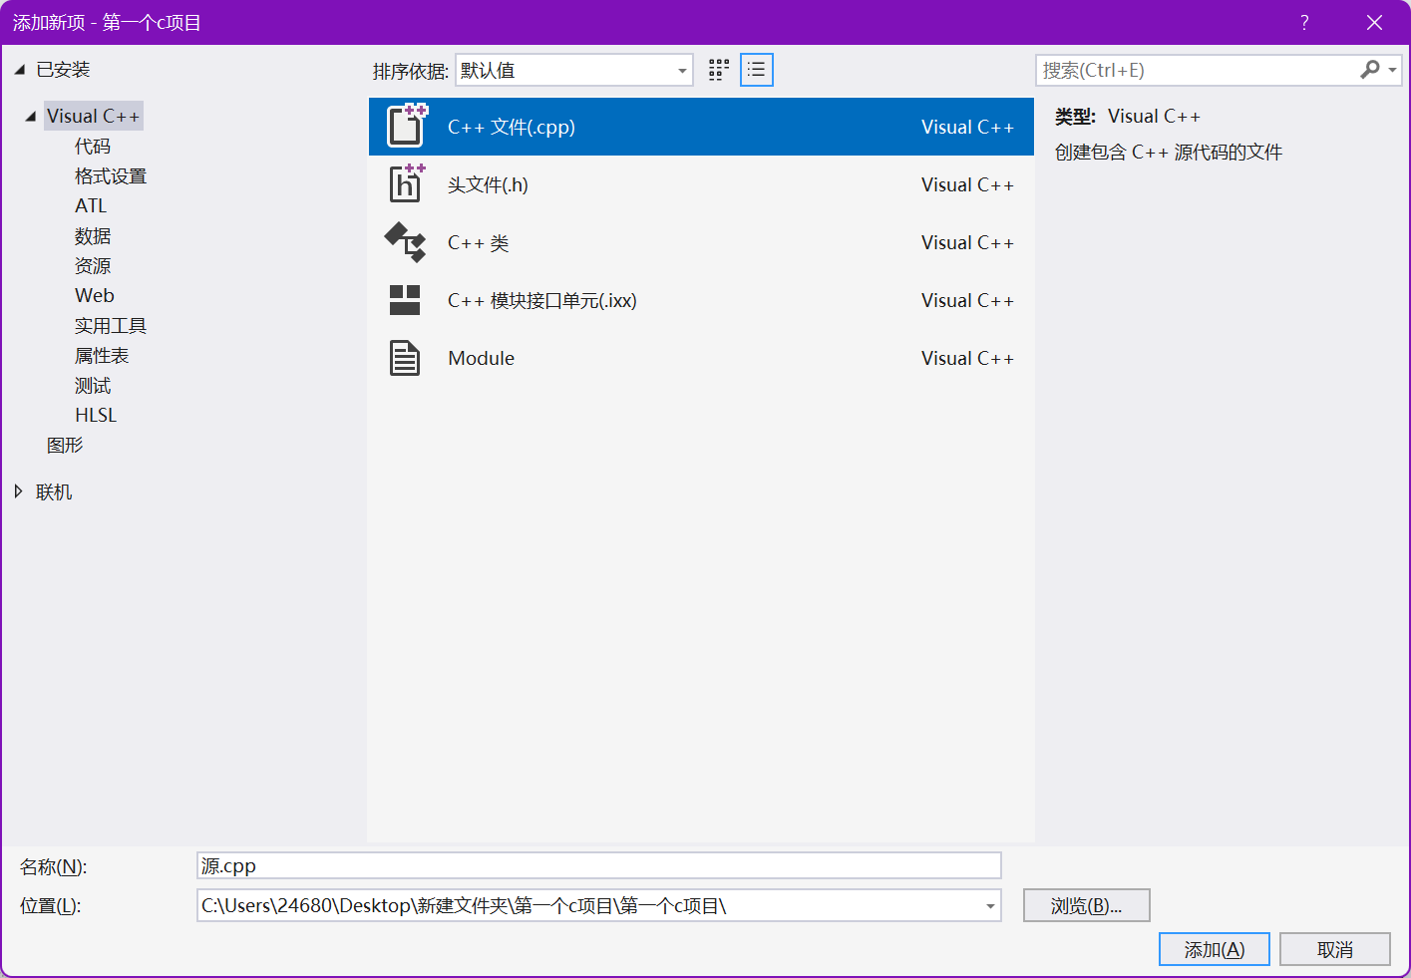Click the 添加(A) button
The height and width of the screenshot is (978, 1411).
[x=1215, y=949]
